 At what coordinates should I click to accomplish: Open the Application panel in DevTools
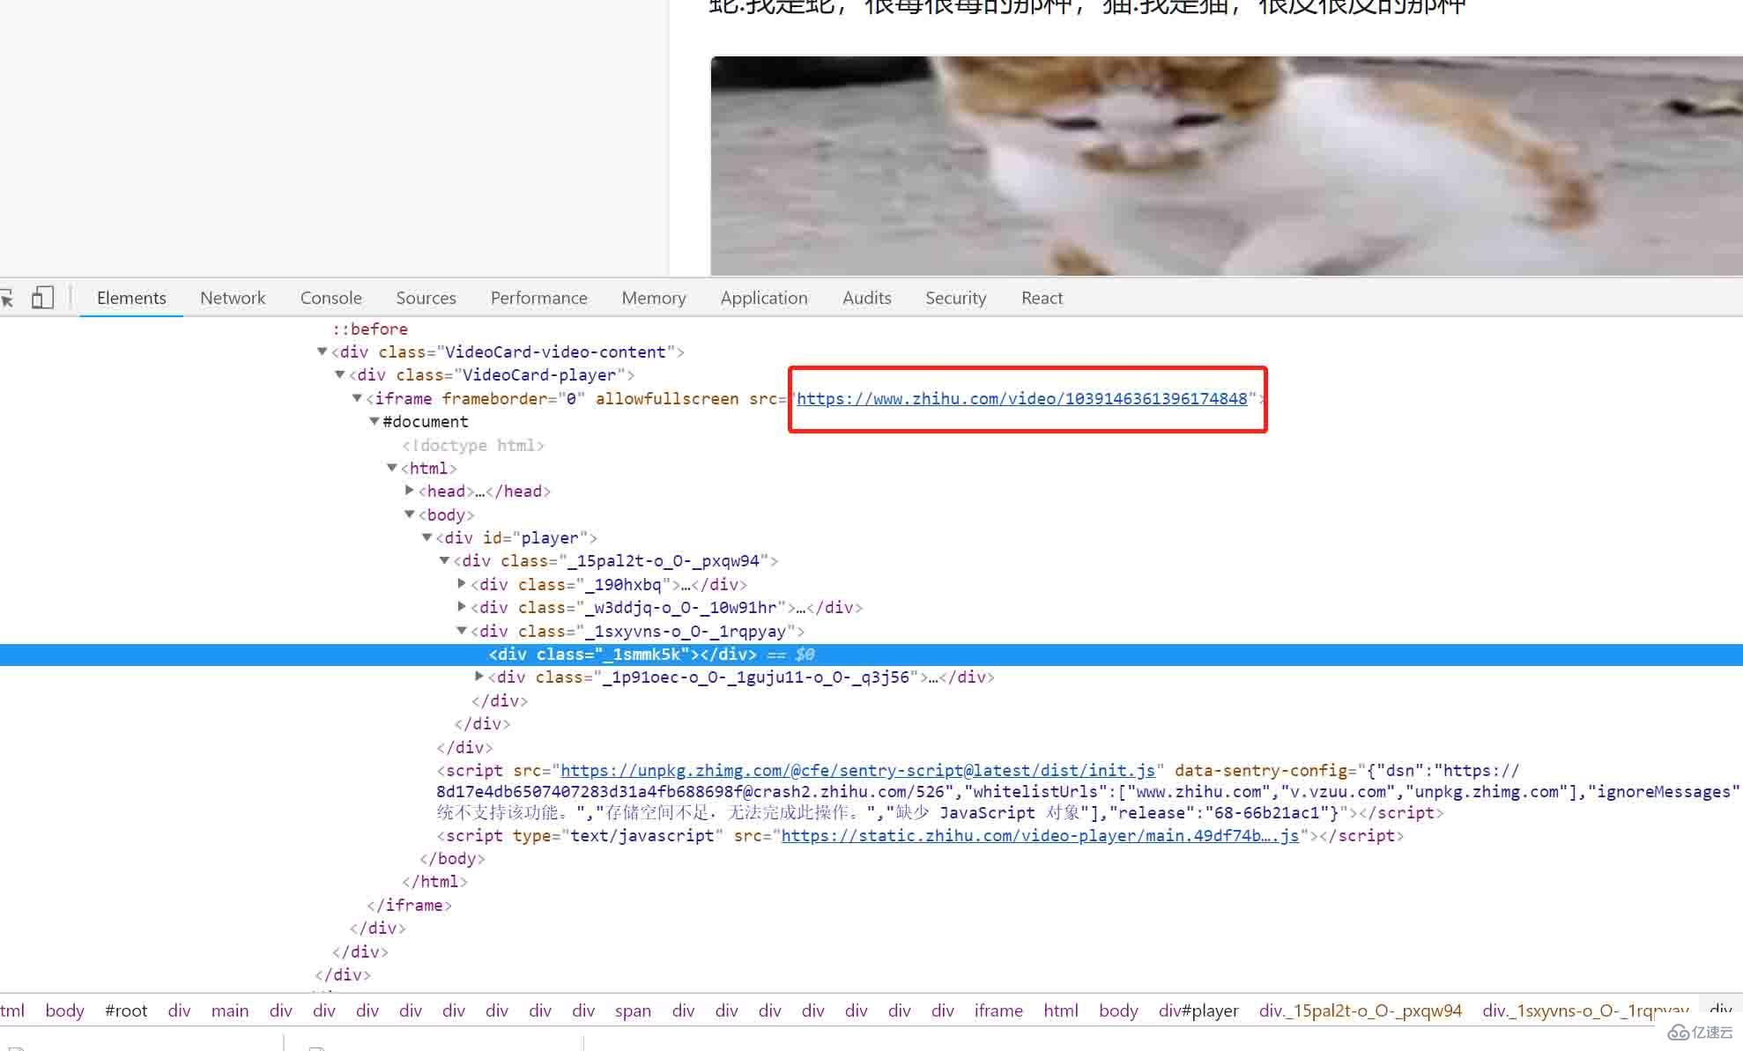[x=762, y=298]
